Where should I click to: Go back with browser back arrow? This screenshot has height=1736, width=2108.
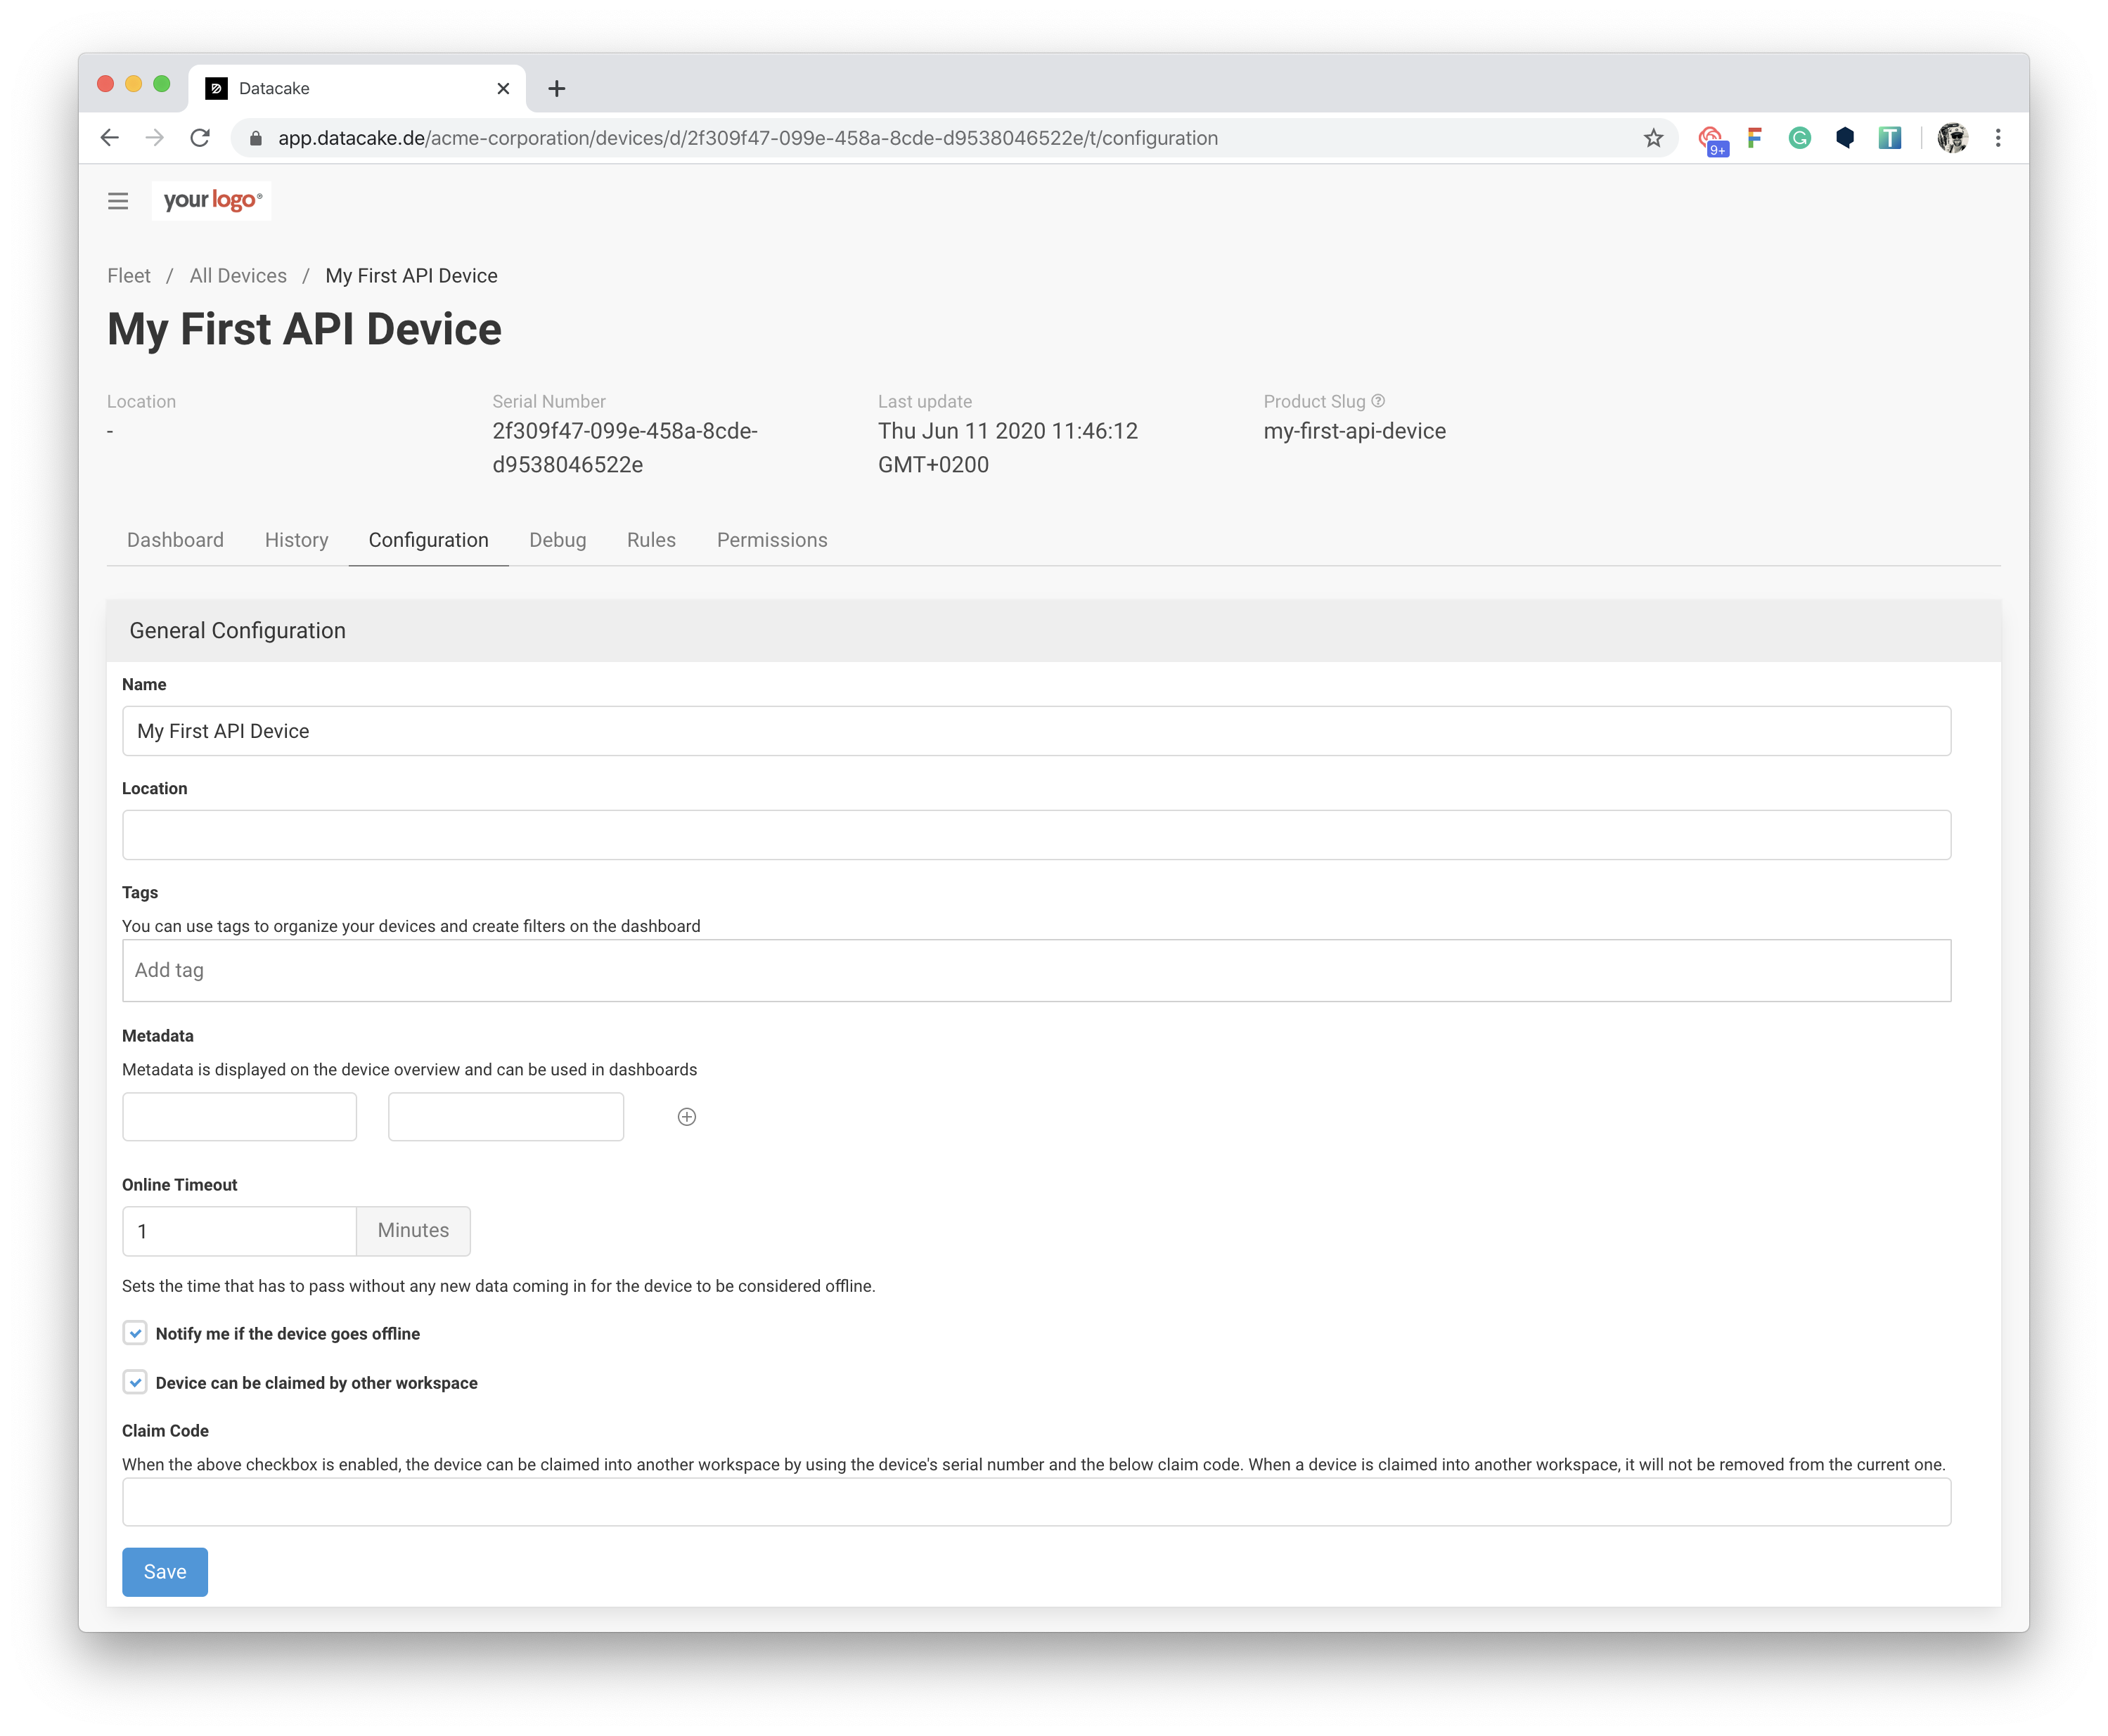pyautogui.click(x=110, y=138)
